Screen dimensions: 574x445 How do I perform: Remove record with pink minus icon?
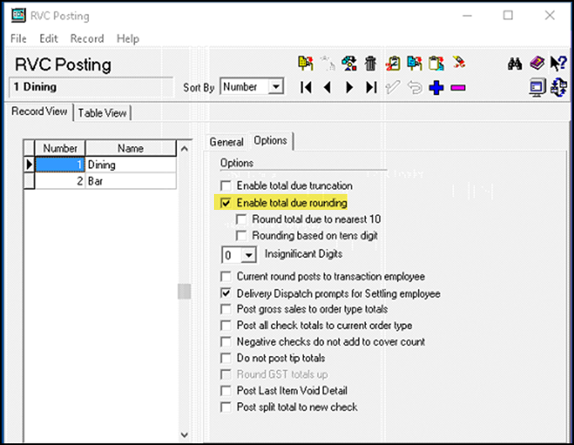tap(458, 86)
